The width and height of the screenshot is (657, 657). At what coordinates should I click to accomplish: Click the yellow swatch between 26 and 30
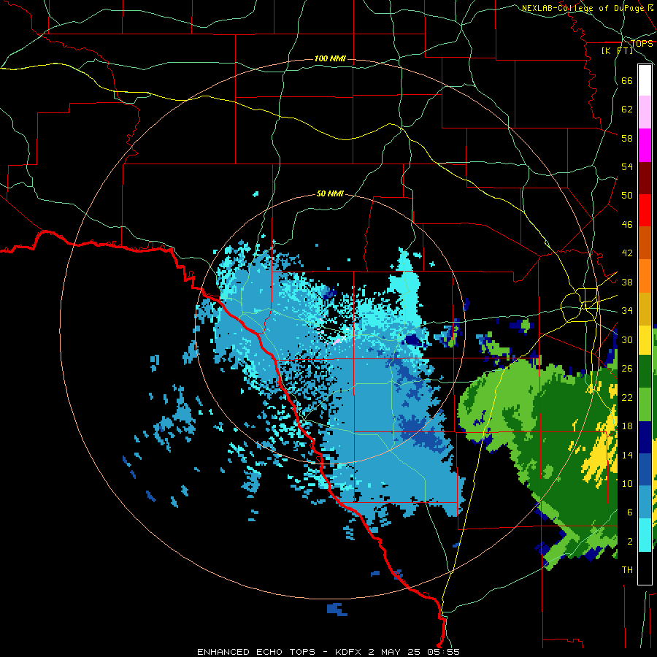coord(645,340)
